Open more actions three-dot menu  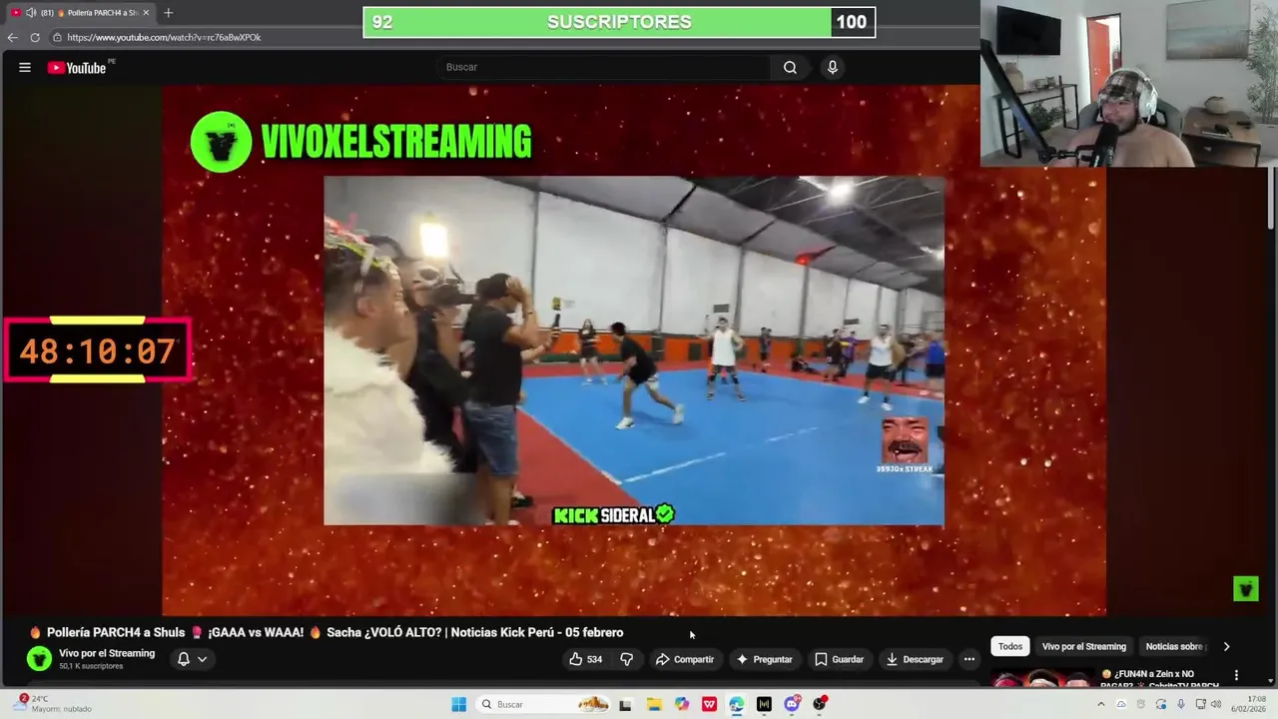(x=968, y=659)
